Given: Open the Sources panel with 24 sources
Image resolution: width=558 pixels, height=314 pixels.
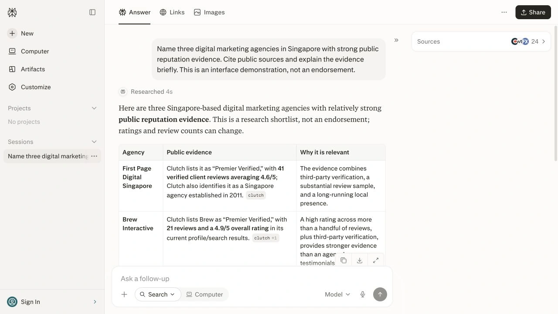Looking at the screenshot, I should point(481,41).
